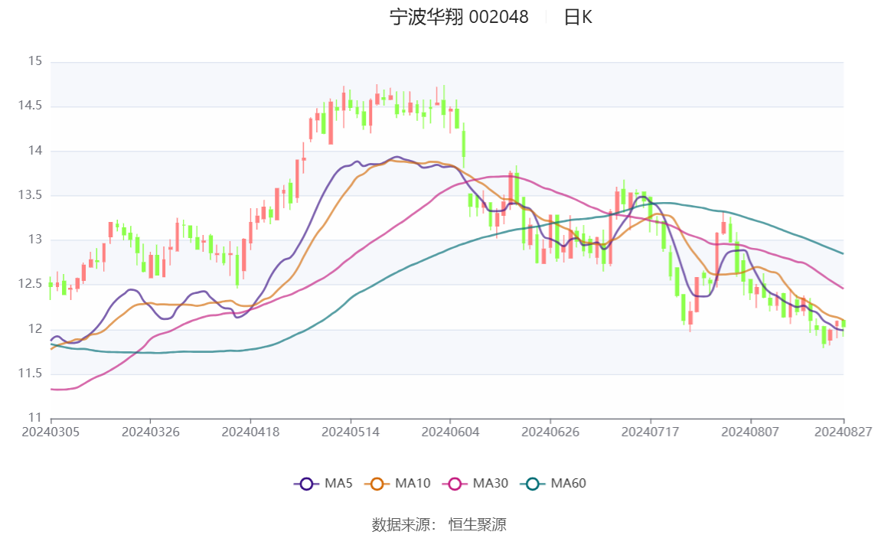Click the 11.5 price axis label
The height and width of the screenshot is (535, 878).
click(x=31, y=374)
